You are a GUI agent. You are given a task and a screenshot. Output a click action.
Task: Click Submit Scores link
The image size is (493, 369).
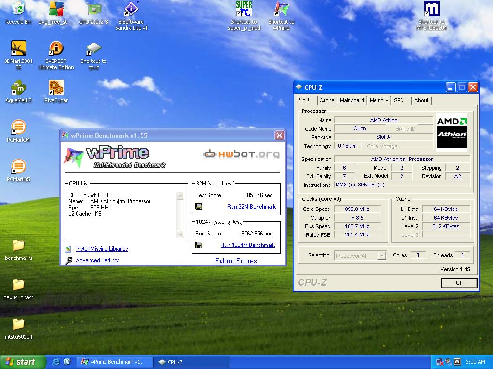[x=236, y=261]
